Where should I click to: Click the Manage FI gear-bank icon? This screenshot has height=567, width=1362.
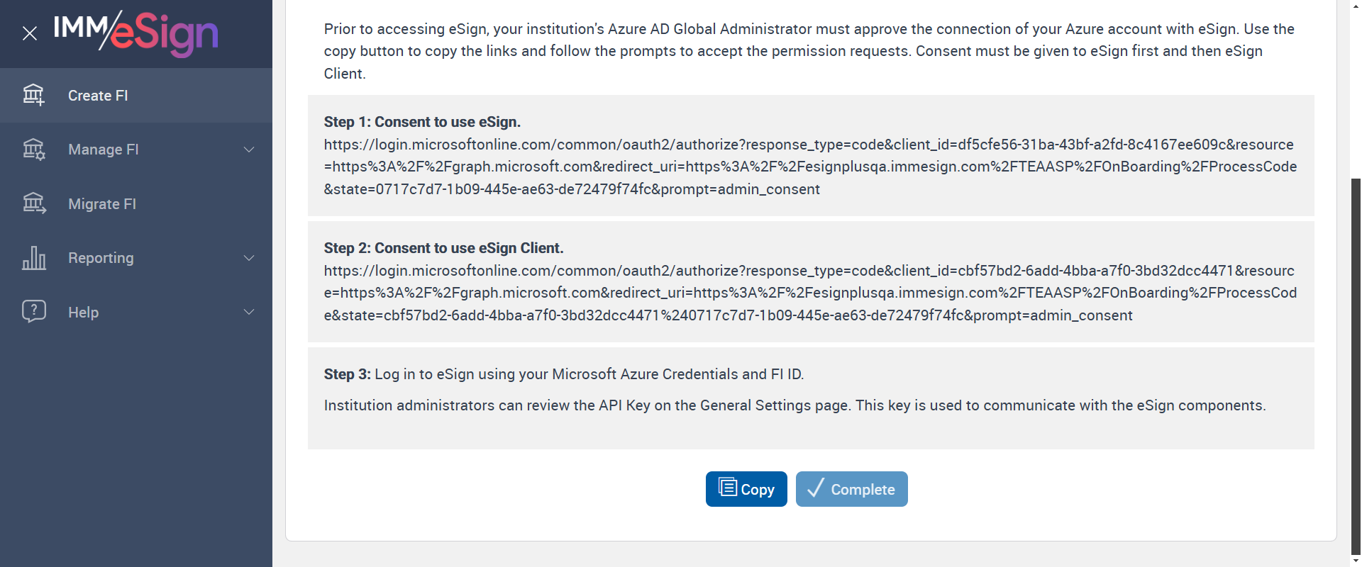click(x=33, y=150)
